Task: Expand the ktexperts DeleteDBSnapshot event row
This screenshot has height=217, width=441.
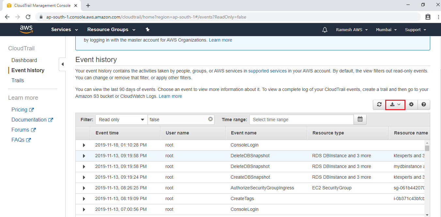Action: [x=84, y=156]
